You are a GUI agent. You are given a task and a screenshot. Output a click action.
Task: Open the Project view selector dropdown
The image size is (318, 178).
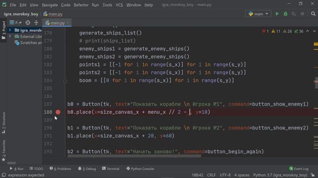point(15,23)
